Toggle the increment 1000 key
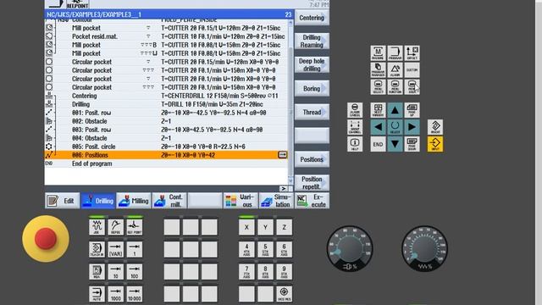542x305 pixels. (x=116, y=294)
